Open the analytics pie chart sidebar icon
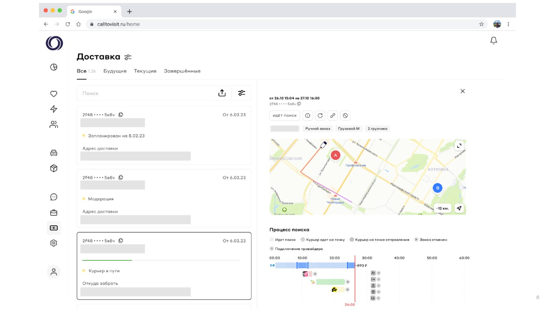 [54, 67]
